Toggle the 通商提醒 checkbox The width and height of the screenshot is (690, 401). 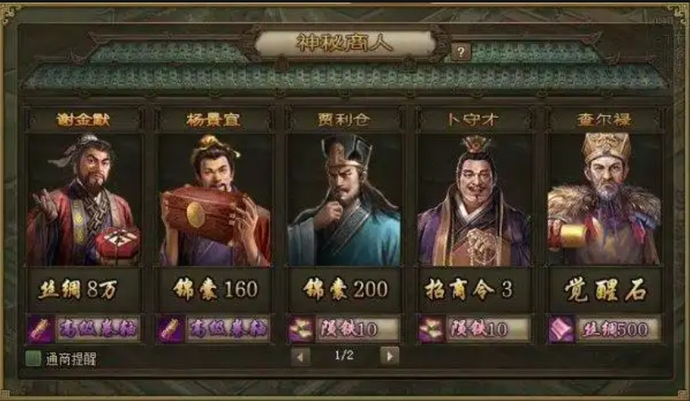point(33,359)
